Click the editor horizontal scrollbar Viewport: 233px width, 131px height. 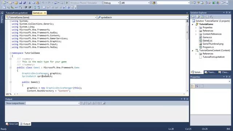(100, 94)
